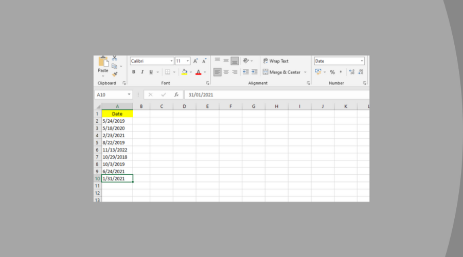This screenshot has height=257, width=463.
Task: Select column A header
Action: (117, 106)
